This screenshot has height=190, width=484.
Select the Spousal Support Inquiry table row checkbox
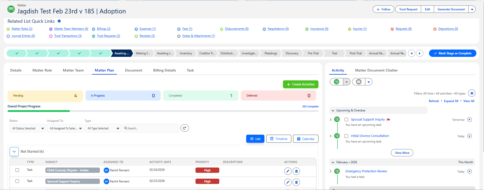tap(17, 181)
